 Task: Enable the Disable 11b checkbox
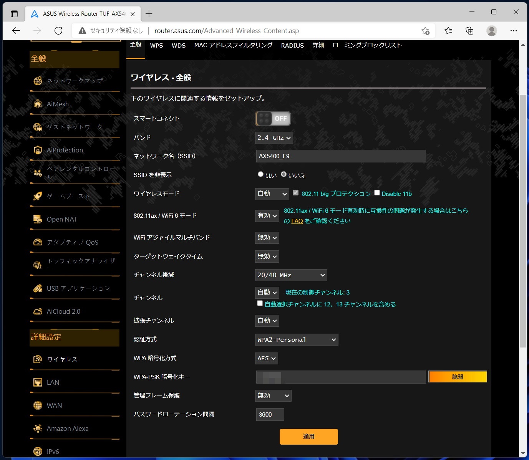377,193
